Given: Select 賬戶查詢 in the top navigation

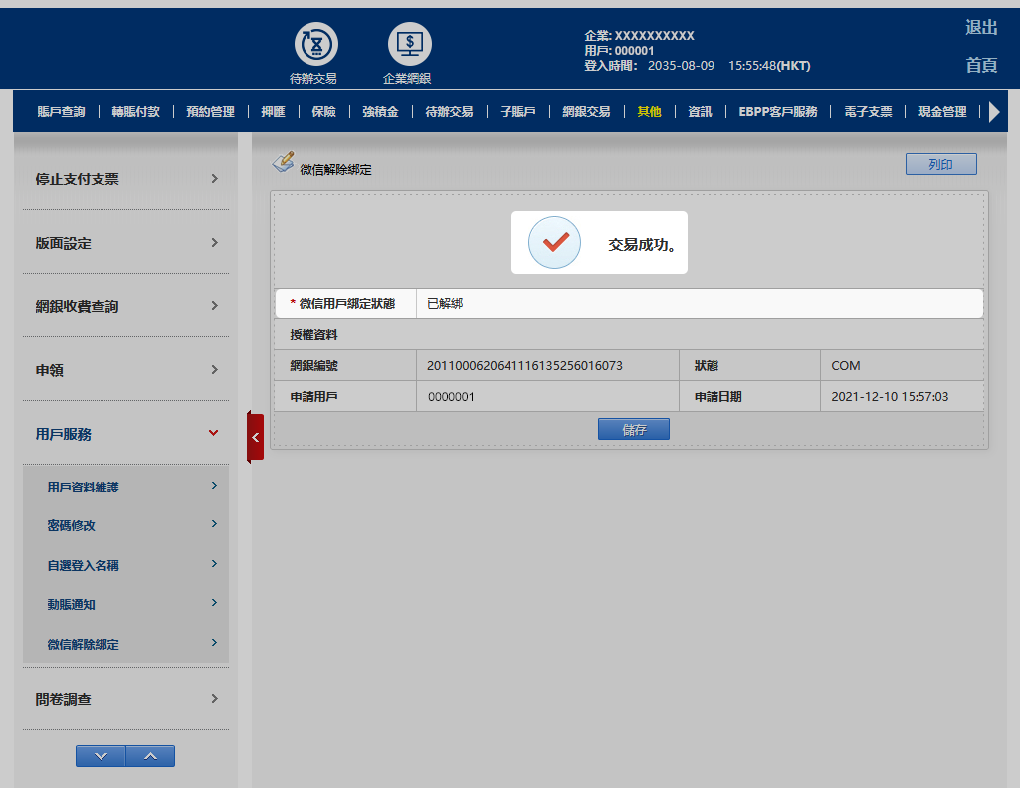Looking at the screenshot, I should pos(61,112).
